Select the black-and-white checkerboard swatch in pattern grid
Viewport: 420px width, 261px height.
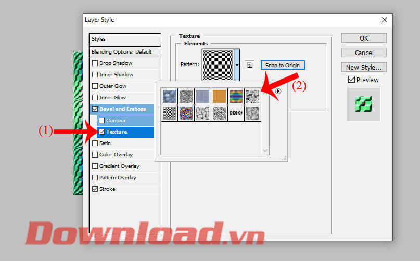169,113
